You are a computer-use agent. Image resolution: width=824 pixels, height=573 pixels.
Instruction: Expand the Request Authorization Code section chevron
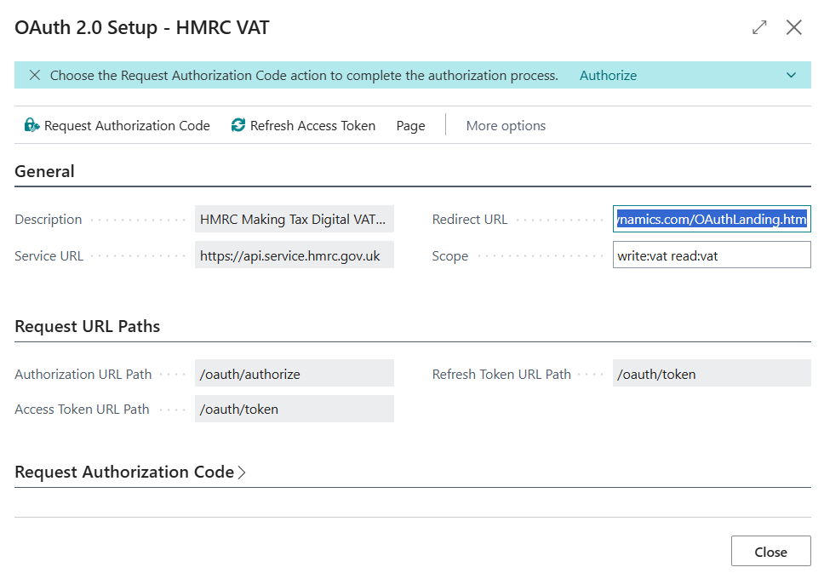point(242,472)
